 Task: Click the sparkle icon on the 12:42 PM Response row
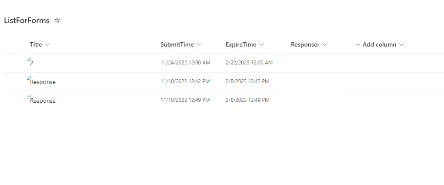[29, 78]
